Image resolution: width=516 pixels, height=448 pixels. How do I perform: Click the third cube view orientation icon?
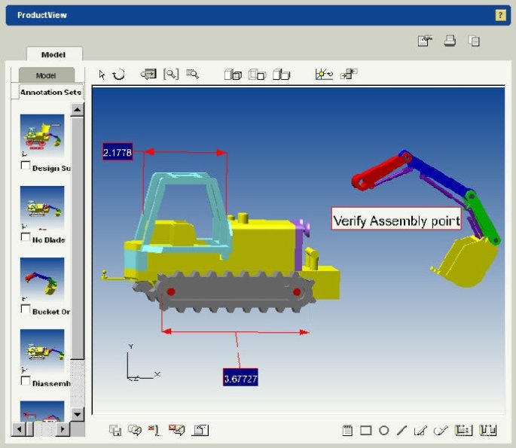282,75
